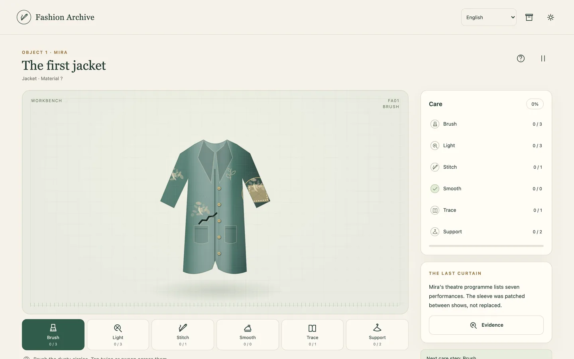Click "The first jacket" heading
Screen dimensions: 574x359
point(64,65)
